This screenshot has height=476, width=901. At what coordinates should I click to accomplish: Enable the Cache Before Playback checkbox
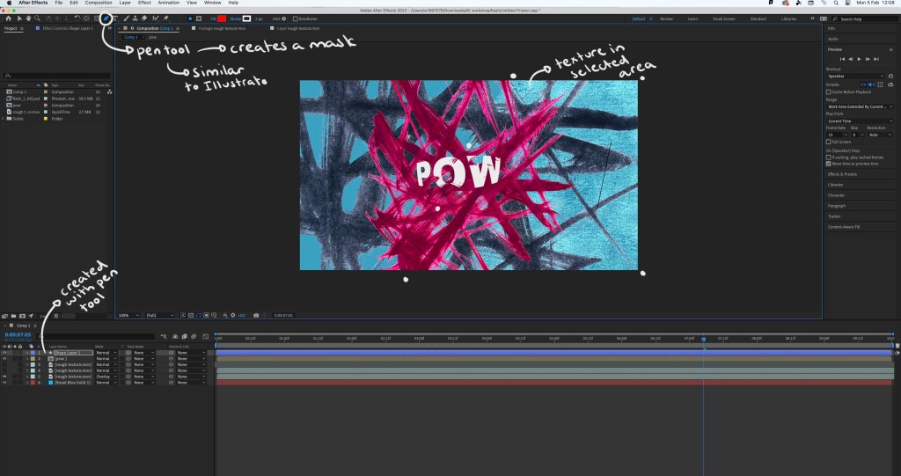tap(828, 92)
